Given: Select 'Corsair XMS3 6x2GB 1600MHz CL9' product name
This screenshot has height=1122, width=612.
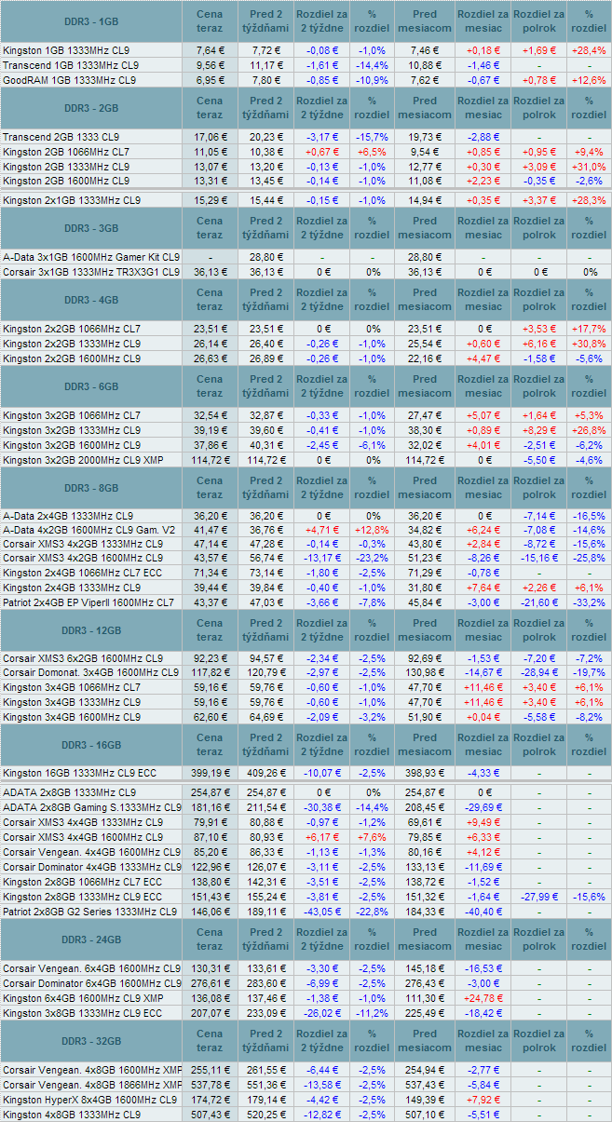Looking at the screenshot, I should (x=82, y=657).
